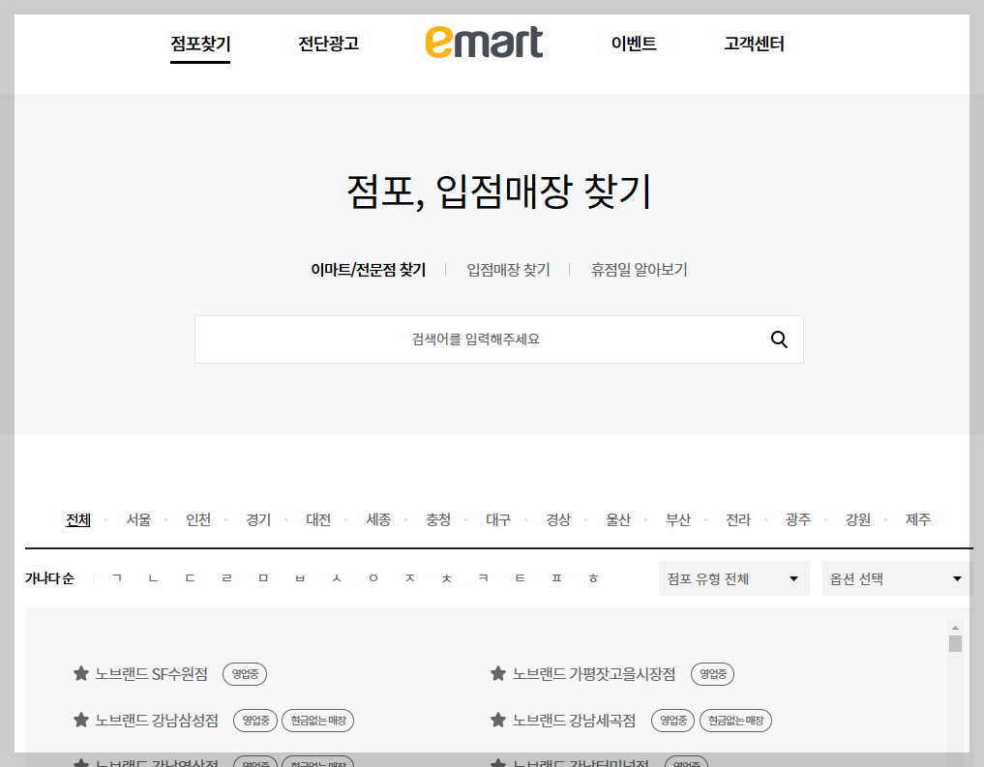Image resolution: width=984 pixels, height=767 pixels.
Task: Filter stores by 경기 region
Action: tap(258, 520)
